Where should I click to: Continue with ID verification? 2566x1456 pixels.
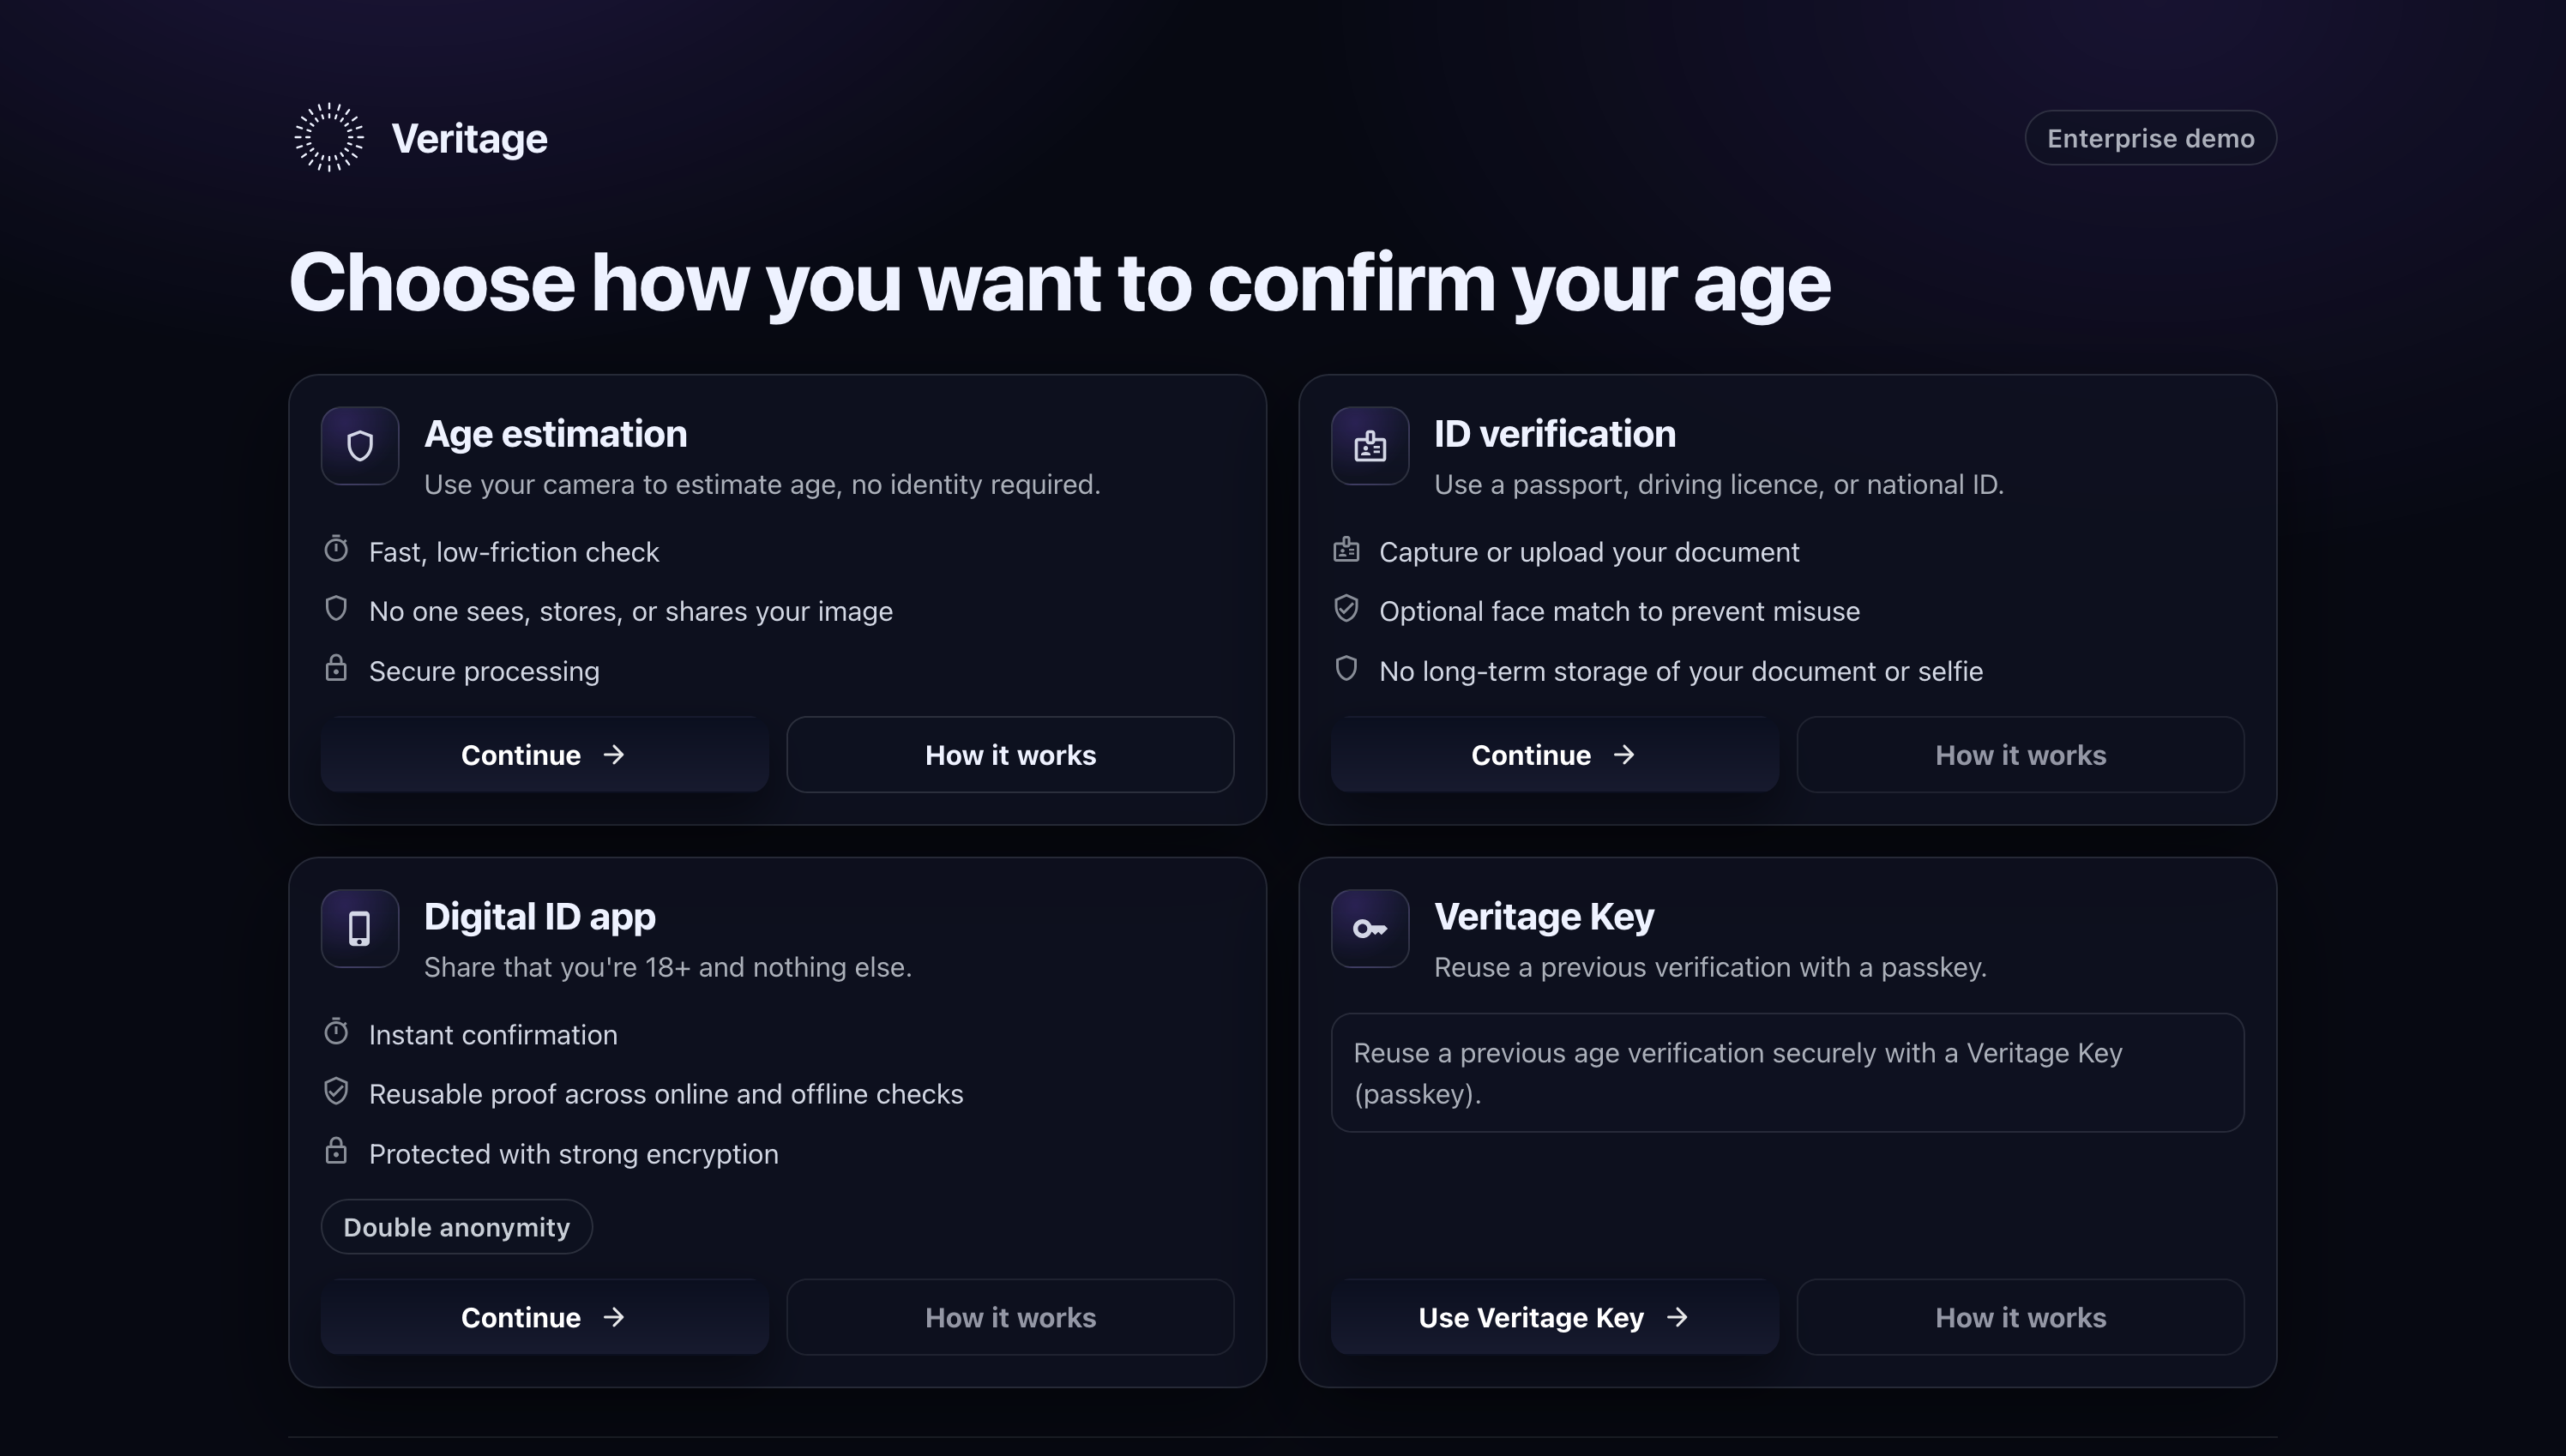(1554, 755)
